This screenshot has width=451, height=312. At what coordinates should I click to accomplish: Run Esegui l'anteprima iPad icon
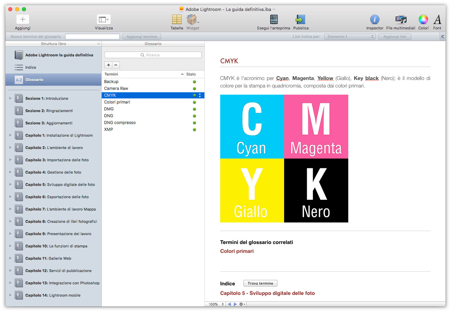[274, 19]
